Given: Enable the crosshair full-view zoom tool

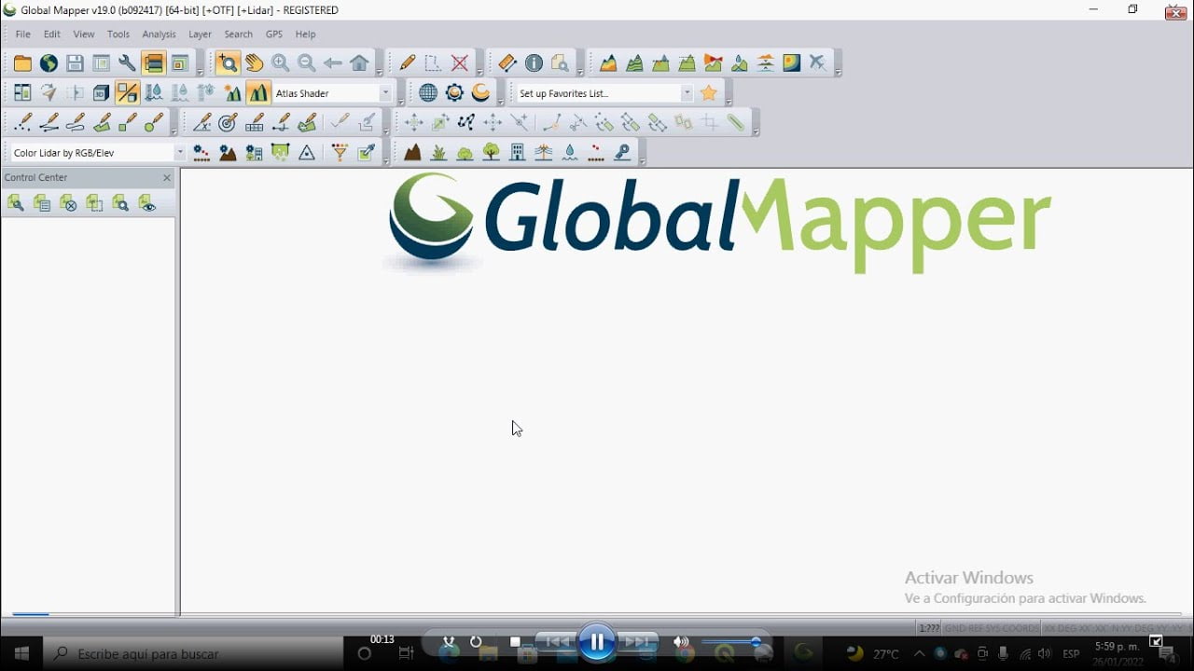Looking at the screenshot, I should tap(228, 62).
